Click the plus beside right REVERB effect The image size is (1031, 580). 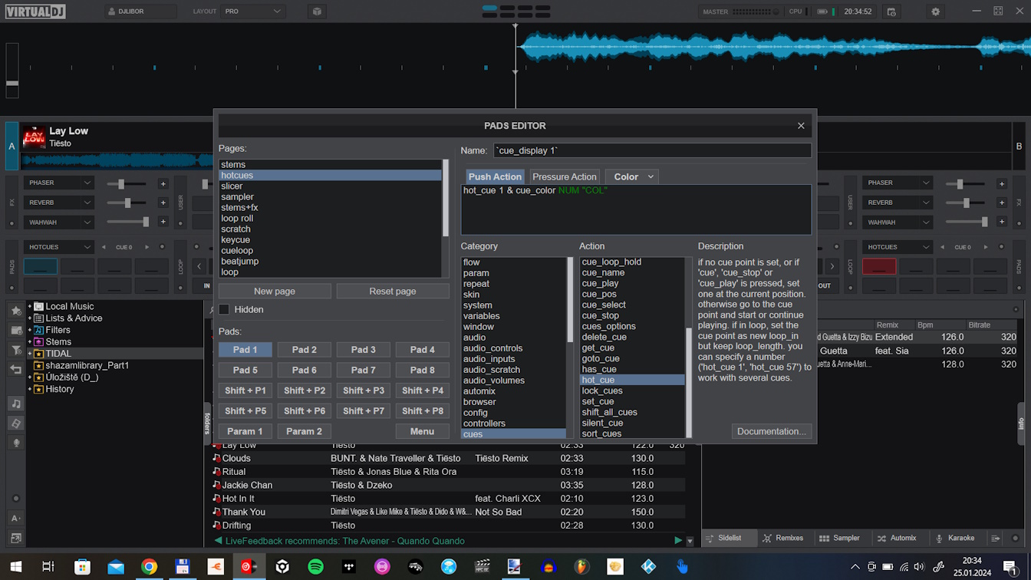point(1002,203)
